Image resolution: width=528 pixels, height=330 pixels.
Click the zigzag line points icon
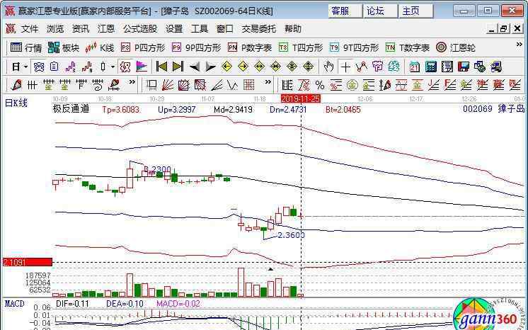361,67
